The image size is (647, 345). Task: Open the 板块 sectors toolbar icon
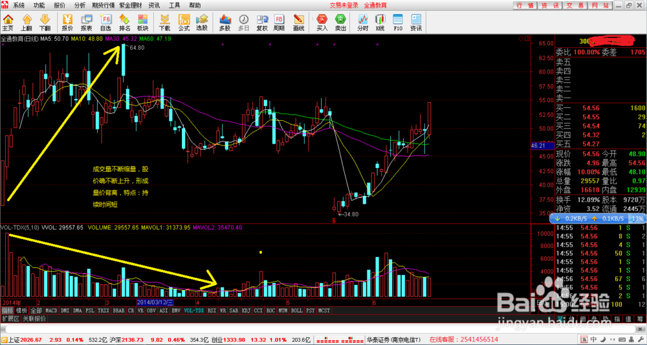[x=143, y=22]
